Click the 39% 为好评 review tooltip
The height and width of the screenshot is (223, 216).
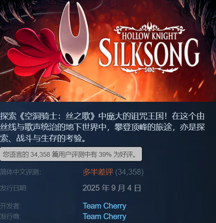point(71,154)
